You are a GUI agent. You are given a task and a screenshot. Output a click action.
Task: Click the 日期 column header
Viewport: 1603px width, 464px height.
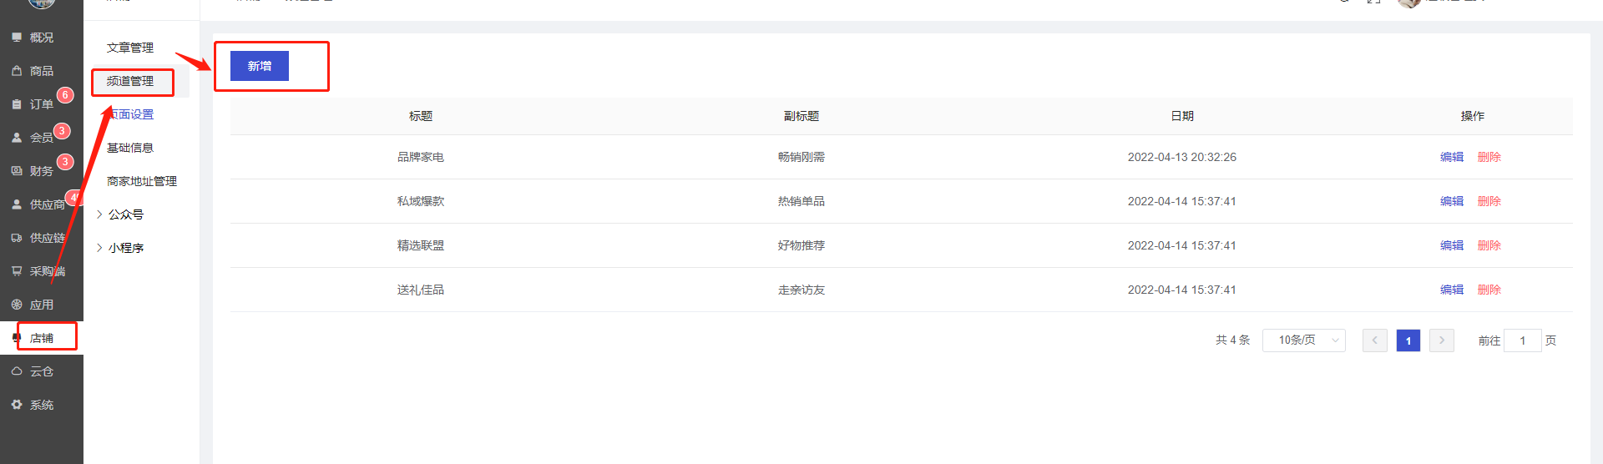click(1182, 116)
